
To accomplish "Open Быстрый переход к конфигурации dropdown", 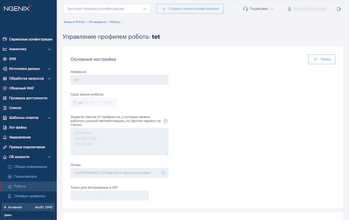I will coord(107,9).
